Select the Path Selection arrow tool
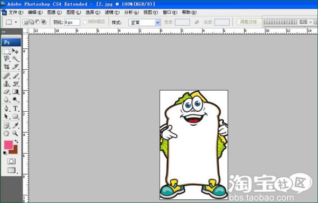Screen dimensions: 318x203 (x=6, y=117)
